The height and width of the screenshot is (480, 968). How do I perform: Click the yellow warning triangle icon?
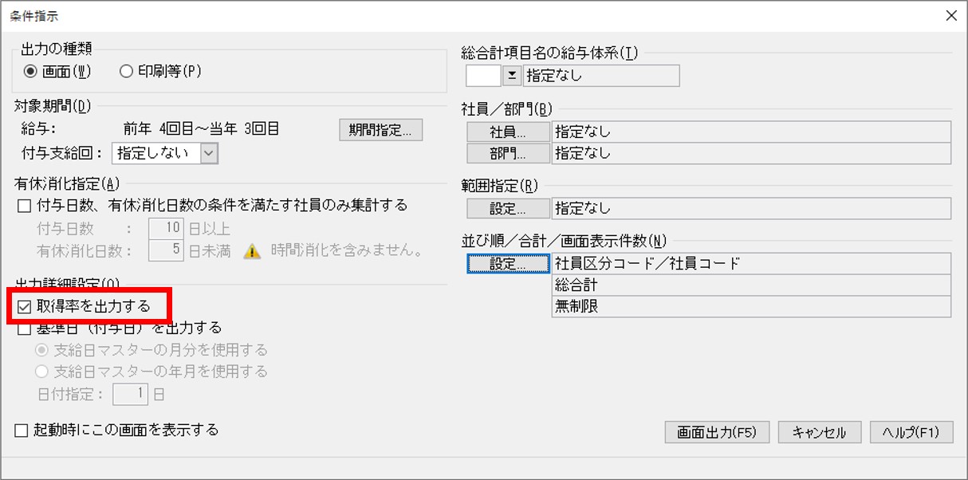[252, 251]
